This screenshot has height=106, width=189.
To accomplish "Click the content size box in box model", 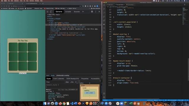I will (x=90, y=93).
